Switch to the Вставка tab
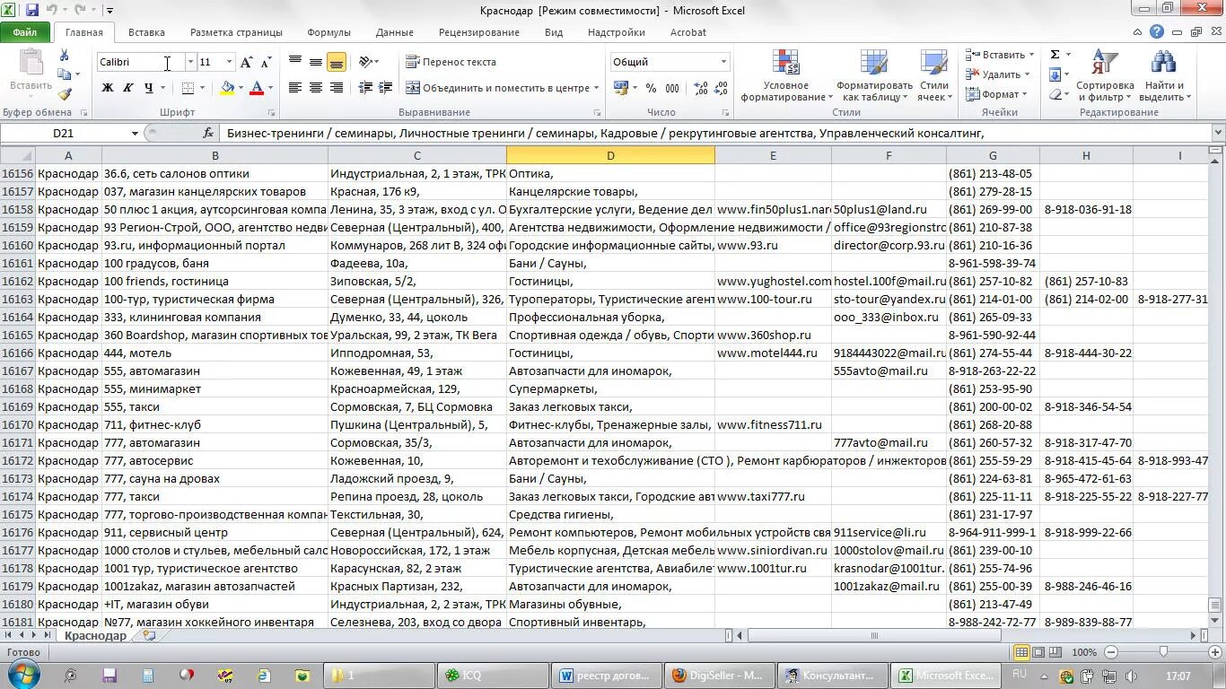The width and height of the screenshot is (1226, 689). [146, 32]
